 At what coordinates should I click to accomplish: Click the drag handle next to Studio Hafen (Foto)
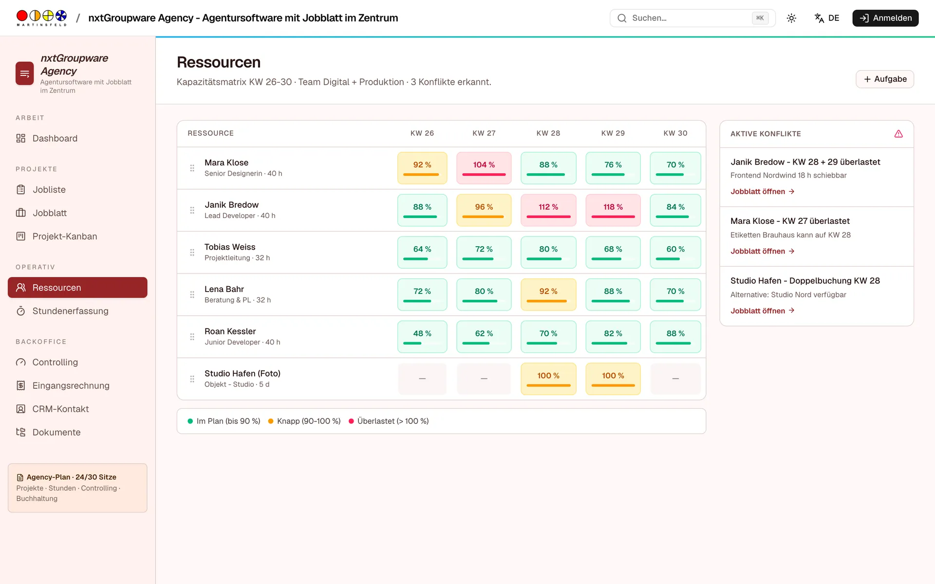(x=192, y=379)
